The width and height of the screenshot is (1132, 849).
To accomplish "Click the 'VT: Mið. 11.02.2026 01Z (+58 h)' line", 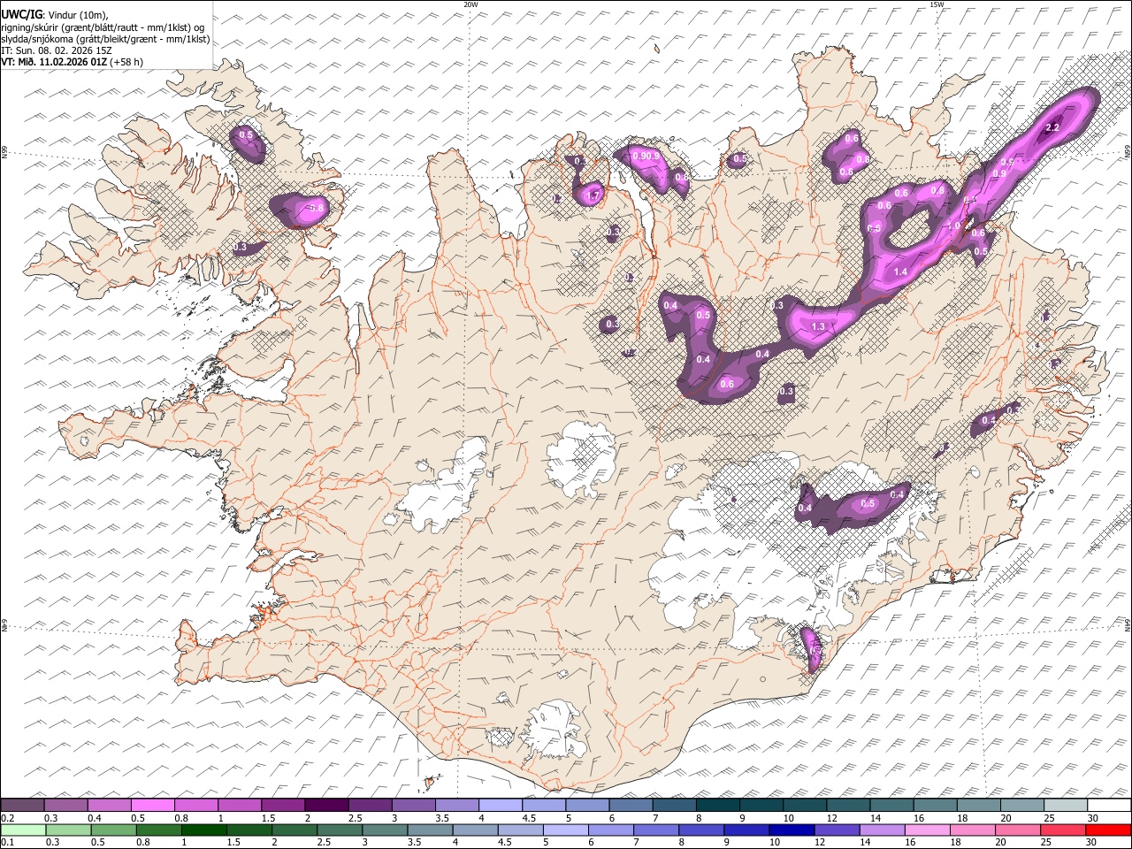I will 72,62.
